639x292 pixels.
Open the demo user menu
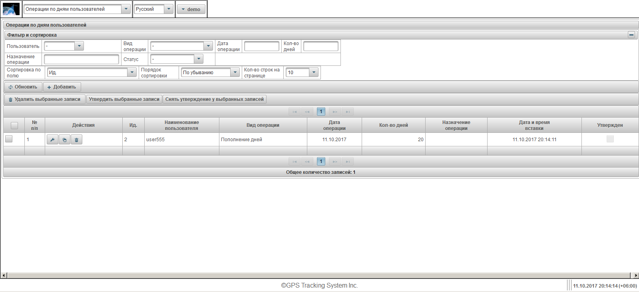(191, 9)
